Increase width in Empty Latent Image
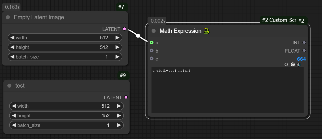This screenshot has height=139, width=322. [x=117, y=38]
